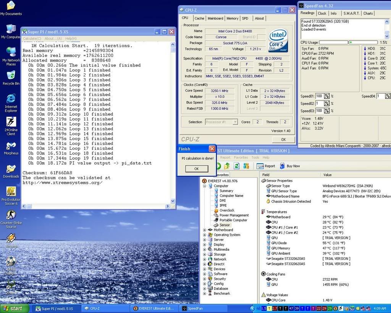Expand the Benchmark node in EVEREST tree
Viewport: 391px width, 313px height.
[205, 294]
